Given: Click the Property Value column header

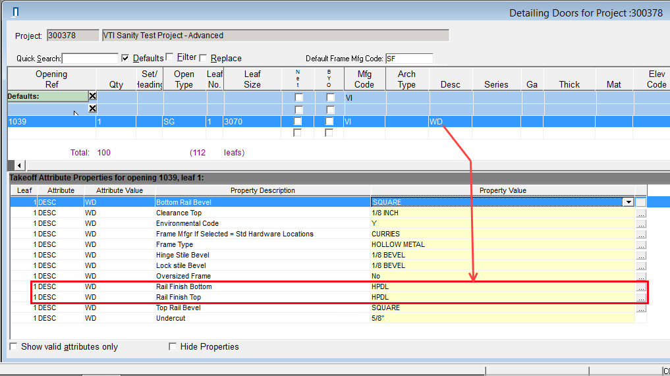Looking at the screenshot, I should click(503, 190).
